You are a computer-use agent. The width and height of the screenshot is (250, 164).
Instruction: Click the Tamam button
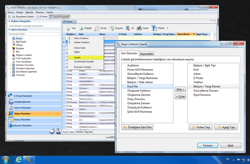[208, 145]
